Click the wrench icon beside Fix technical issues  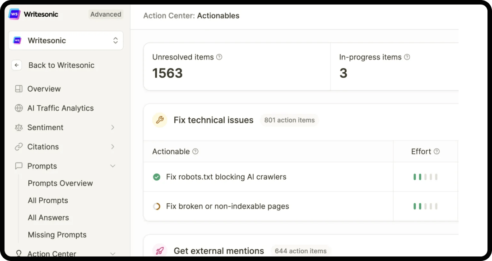point(159,120)
